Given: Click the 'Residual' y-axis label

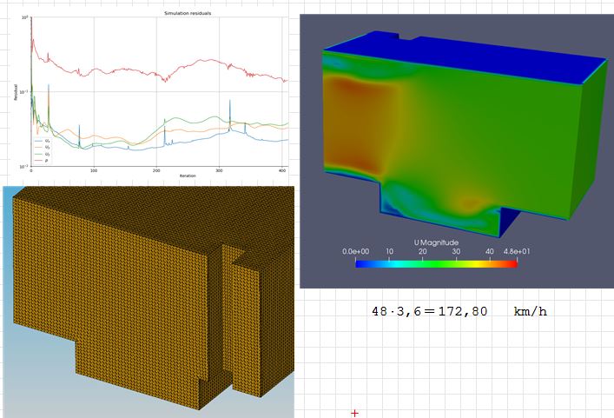Looking at the screenshot, I should [16, 92].
